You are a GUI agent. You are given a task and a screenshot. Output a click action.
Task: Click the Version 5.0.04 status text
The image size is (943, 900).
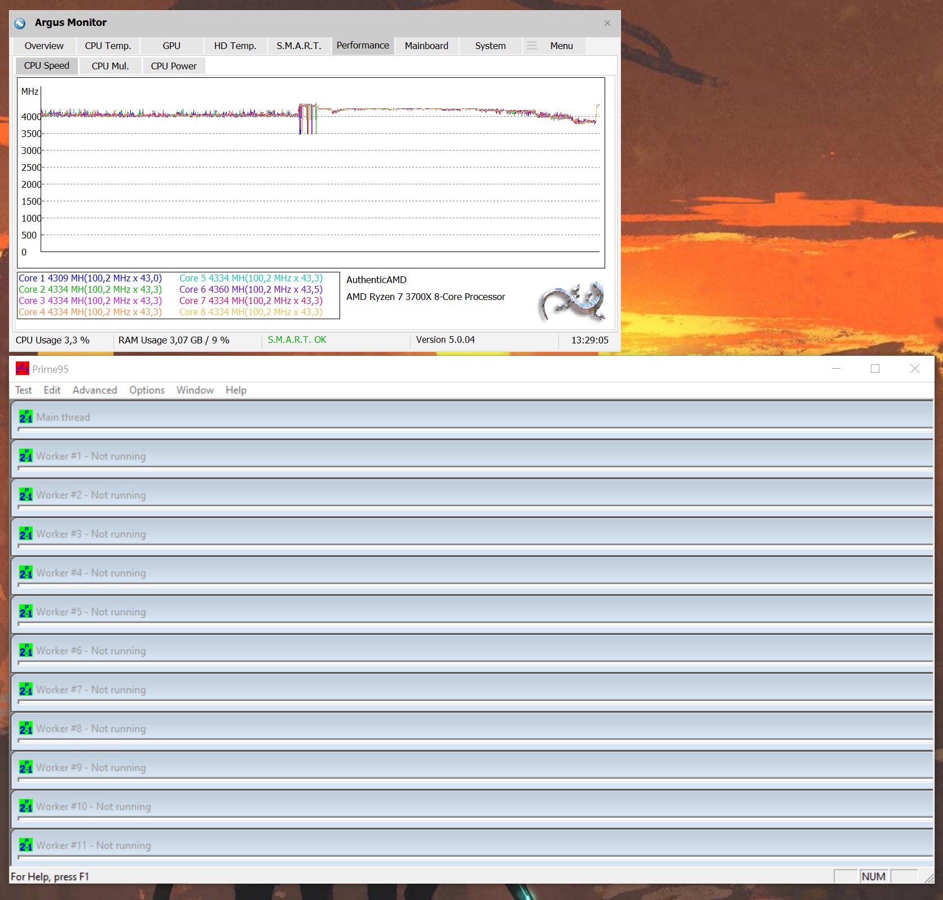click(446, 340)
